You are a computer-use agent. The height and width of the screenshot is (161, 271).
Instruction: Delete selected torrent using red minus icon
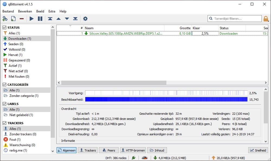[x=22, y=19]
